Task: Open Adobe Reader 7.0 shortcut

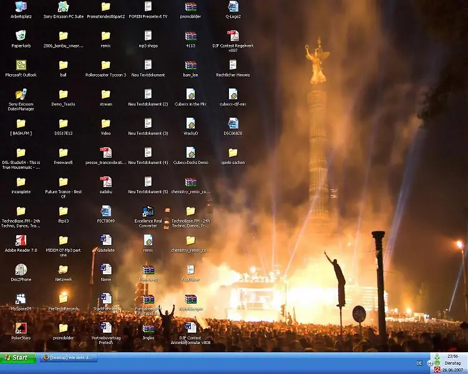Action: coord(21,240)
